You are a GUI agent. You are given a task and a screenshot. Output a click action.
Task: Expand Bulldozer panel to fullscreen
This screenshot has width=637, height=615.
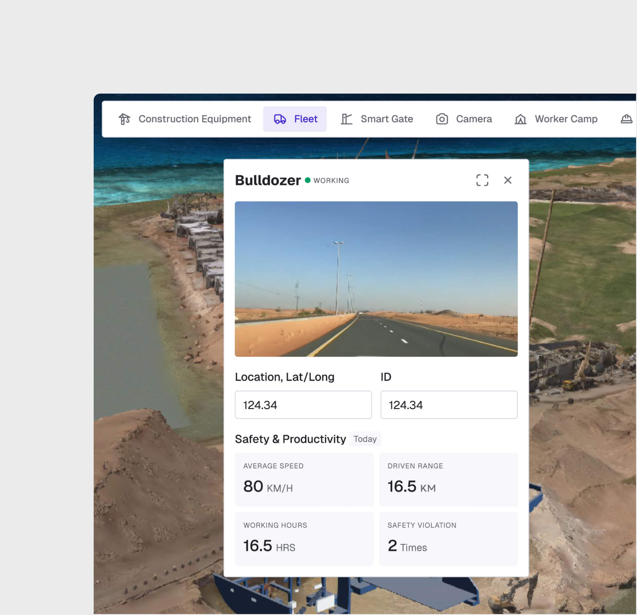[482, 180]
